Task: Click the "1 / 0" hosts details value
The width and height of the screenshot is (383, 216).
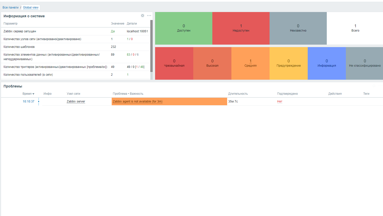Action: coord(130,39)
